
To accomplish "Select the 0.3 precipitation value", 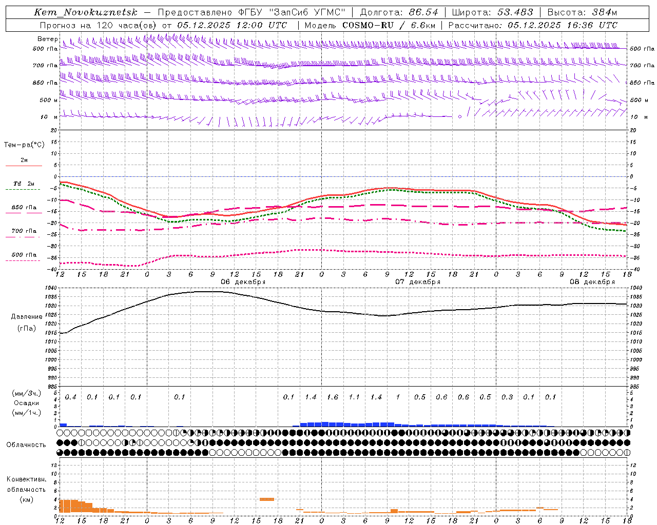I will 507,397.
